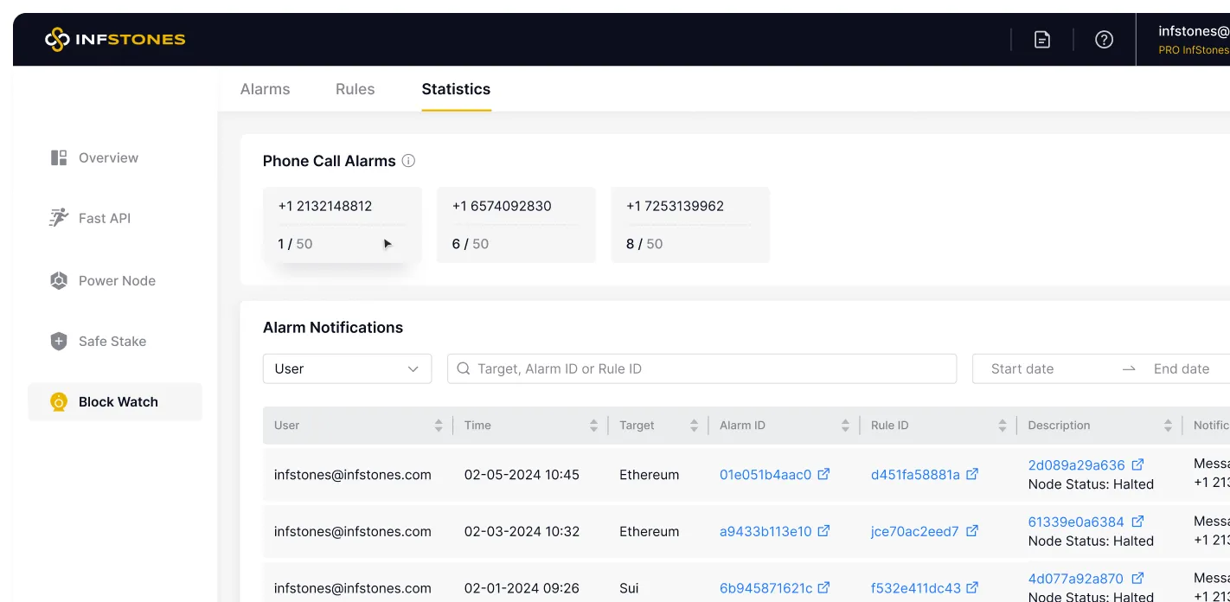Image resolution: width=1230 pixels, height=602 pixels.
Task: Click the Power Node hexagon icon
Action: [59, 280]
